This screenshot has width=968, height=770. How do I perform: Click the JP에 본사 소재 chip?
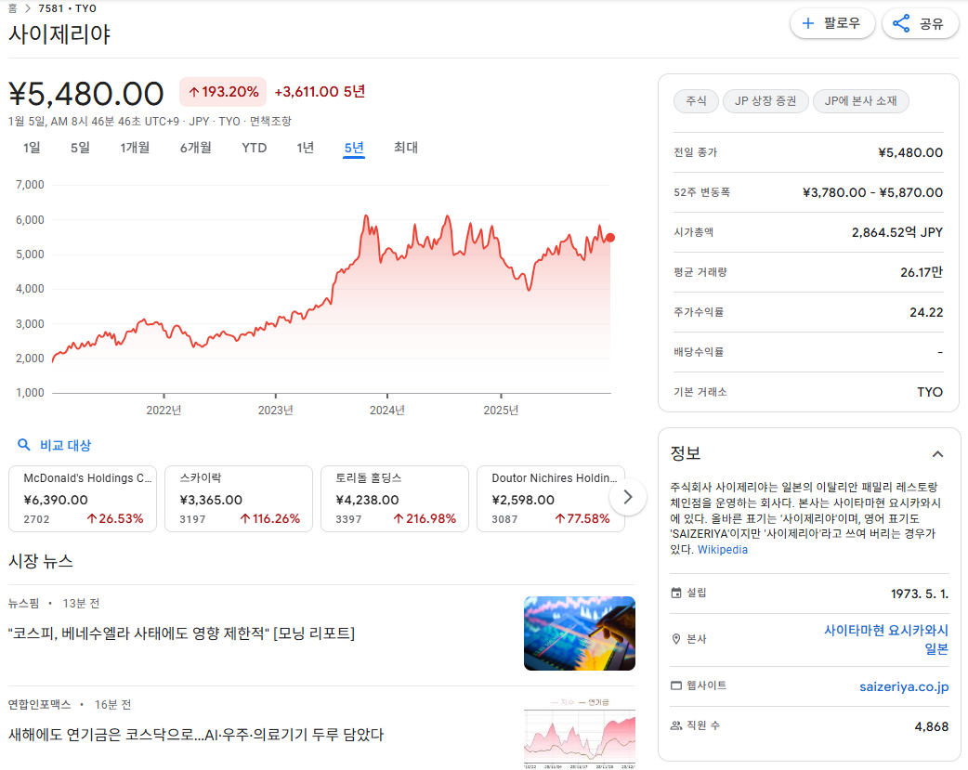point(860,100)
